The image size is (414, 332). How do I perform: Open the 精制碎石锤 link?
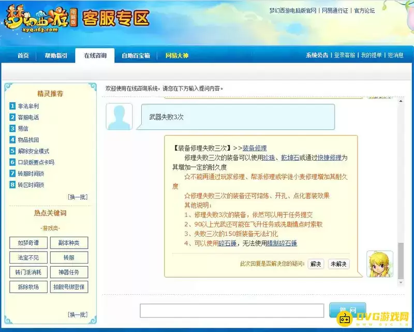282,243
